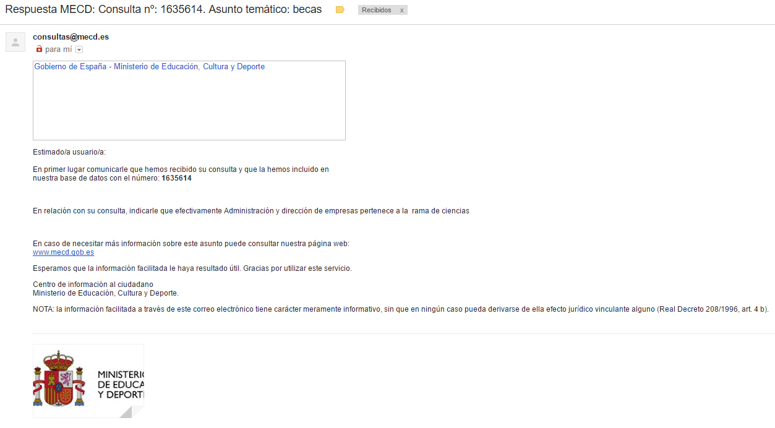Open the www.mecd.gob.es link
The width and height of the screenshot is (775, 428).
63,252
